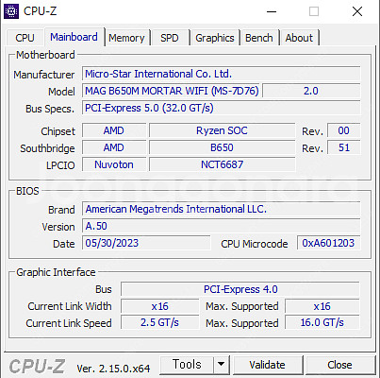
Task: Select the Mainboard tab
Action: click(74, 37)
